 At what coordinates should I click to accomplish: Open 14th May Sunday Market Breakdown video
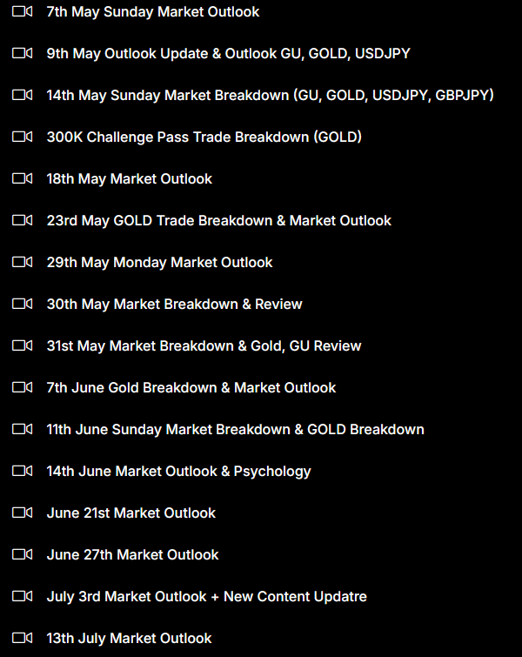270,96
